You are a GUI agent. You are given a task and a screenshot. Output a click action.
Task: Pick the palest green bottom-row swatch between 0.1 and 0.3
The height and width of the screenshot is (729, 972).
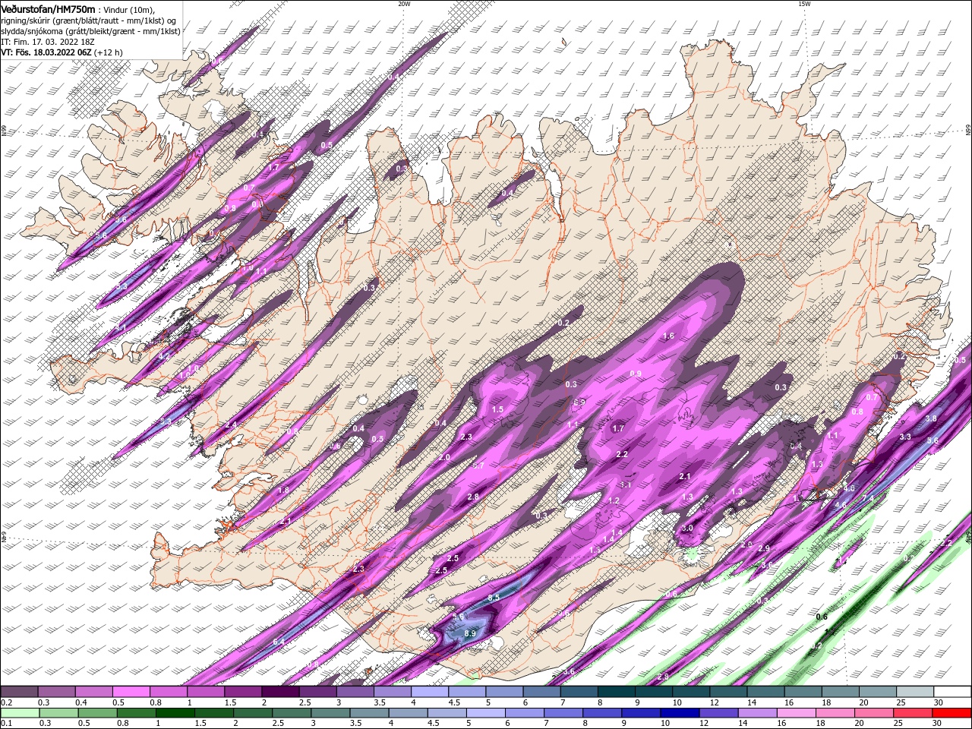[x=21, y=713]
